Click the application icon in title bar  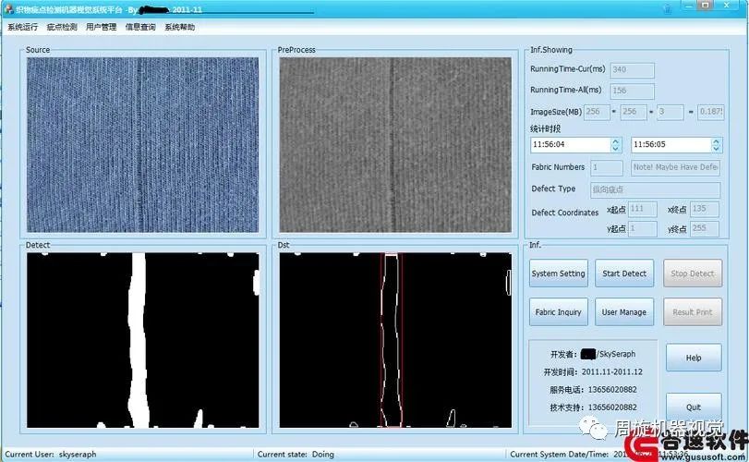click(x=8, y=8)
